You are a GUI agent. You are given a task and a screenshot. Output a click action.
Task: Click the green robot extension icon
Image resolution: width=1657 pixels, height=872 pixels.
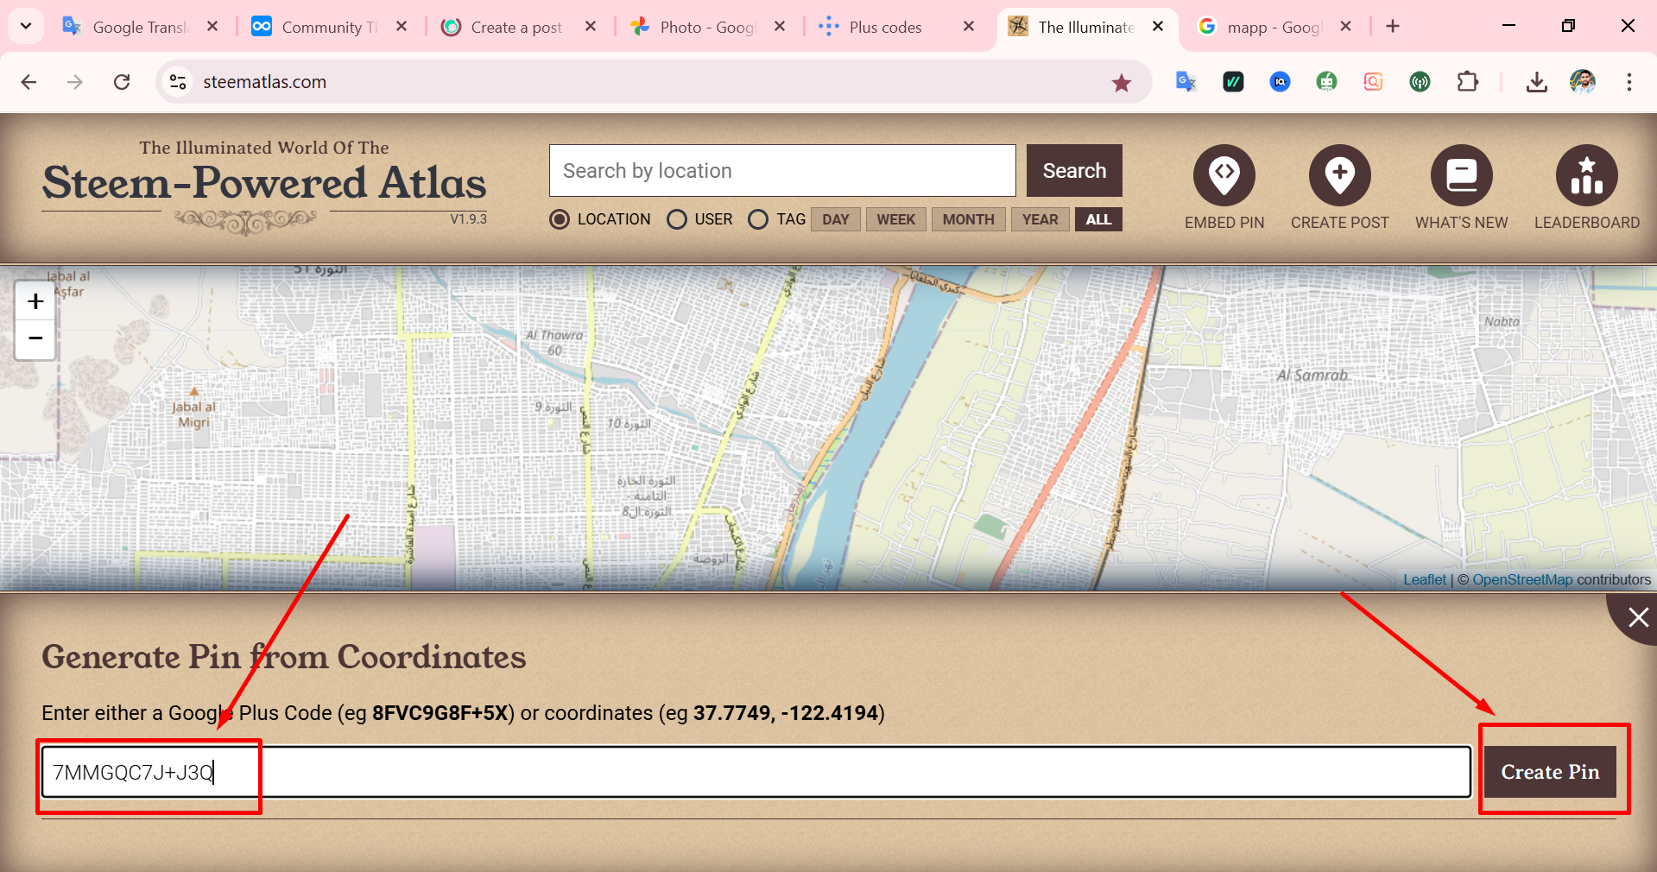1326,82
